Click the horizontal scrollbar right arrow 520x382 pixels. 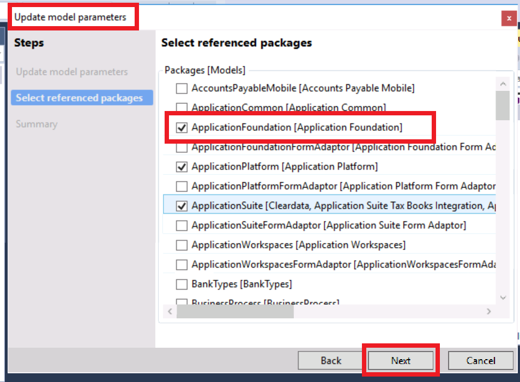tap(488, 311)
